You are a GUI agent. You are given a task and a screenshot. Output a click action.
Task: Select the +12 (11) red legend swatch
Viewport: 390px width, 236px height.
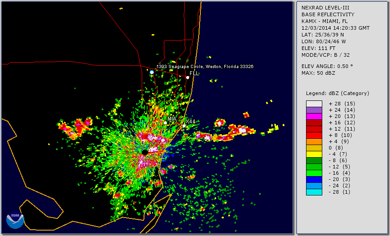pyautogui.click(x=314, y=129)
